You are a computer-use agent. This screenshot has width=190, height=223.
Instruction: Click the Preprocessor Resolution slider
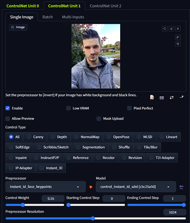tap(96, 218)
